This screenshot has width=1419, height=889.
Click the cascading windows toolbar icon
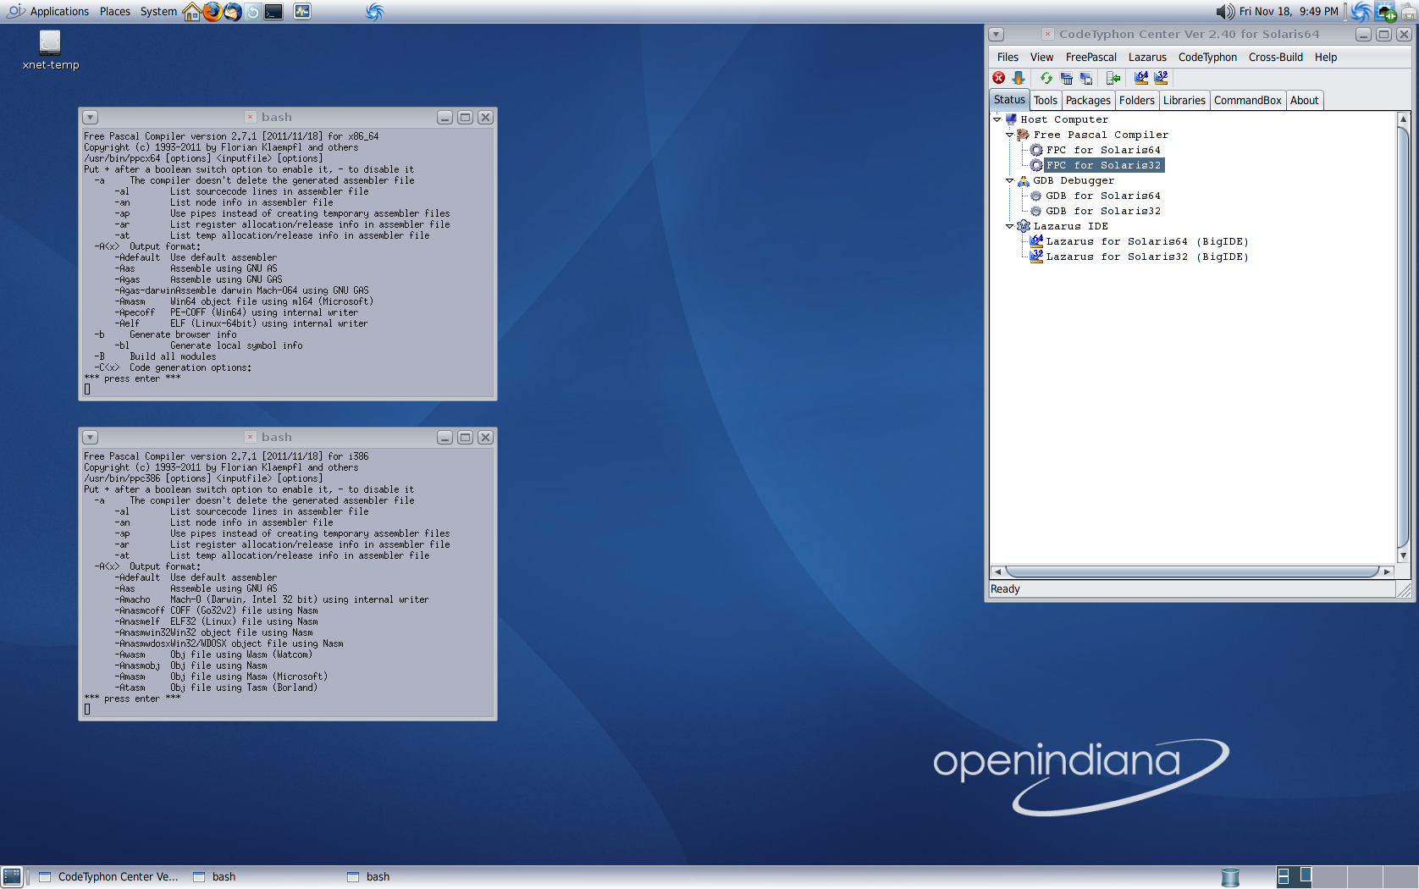1086,78
